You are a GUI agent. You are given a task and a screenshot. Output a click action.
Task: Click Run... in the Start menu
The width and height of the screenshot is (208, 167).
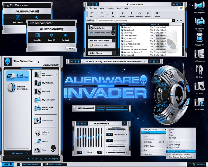41,150
